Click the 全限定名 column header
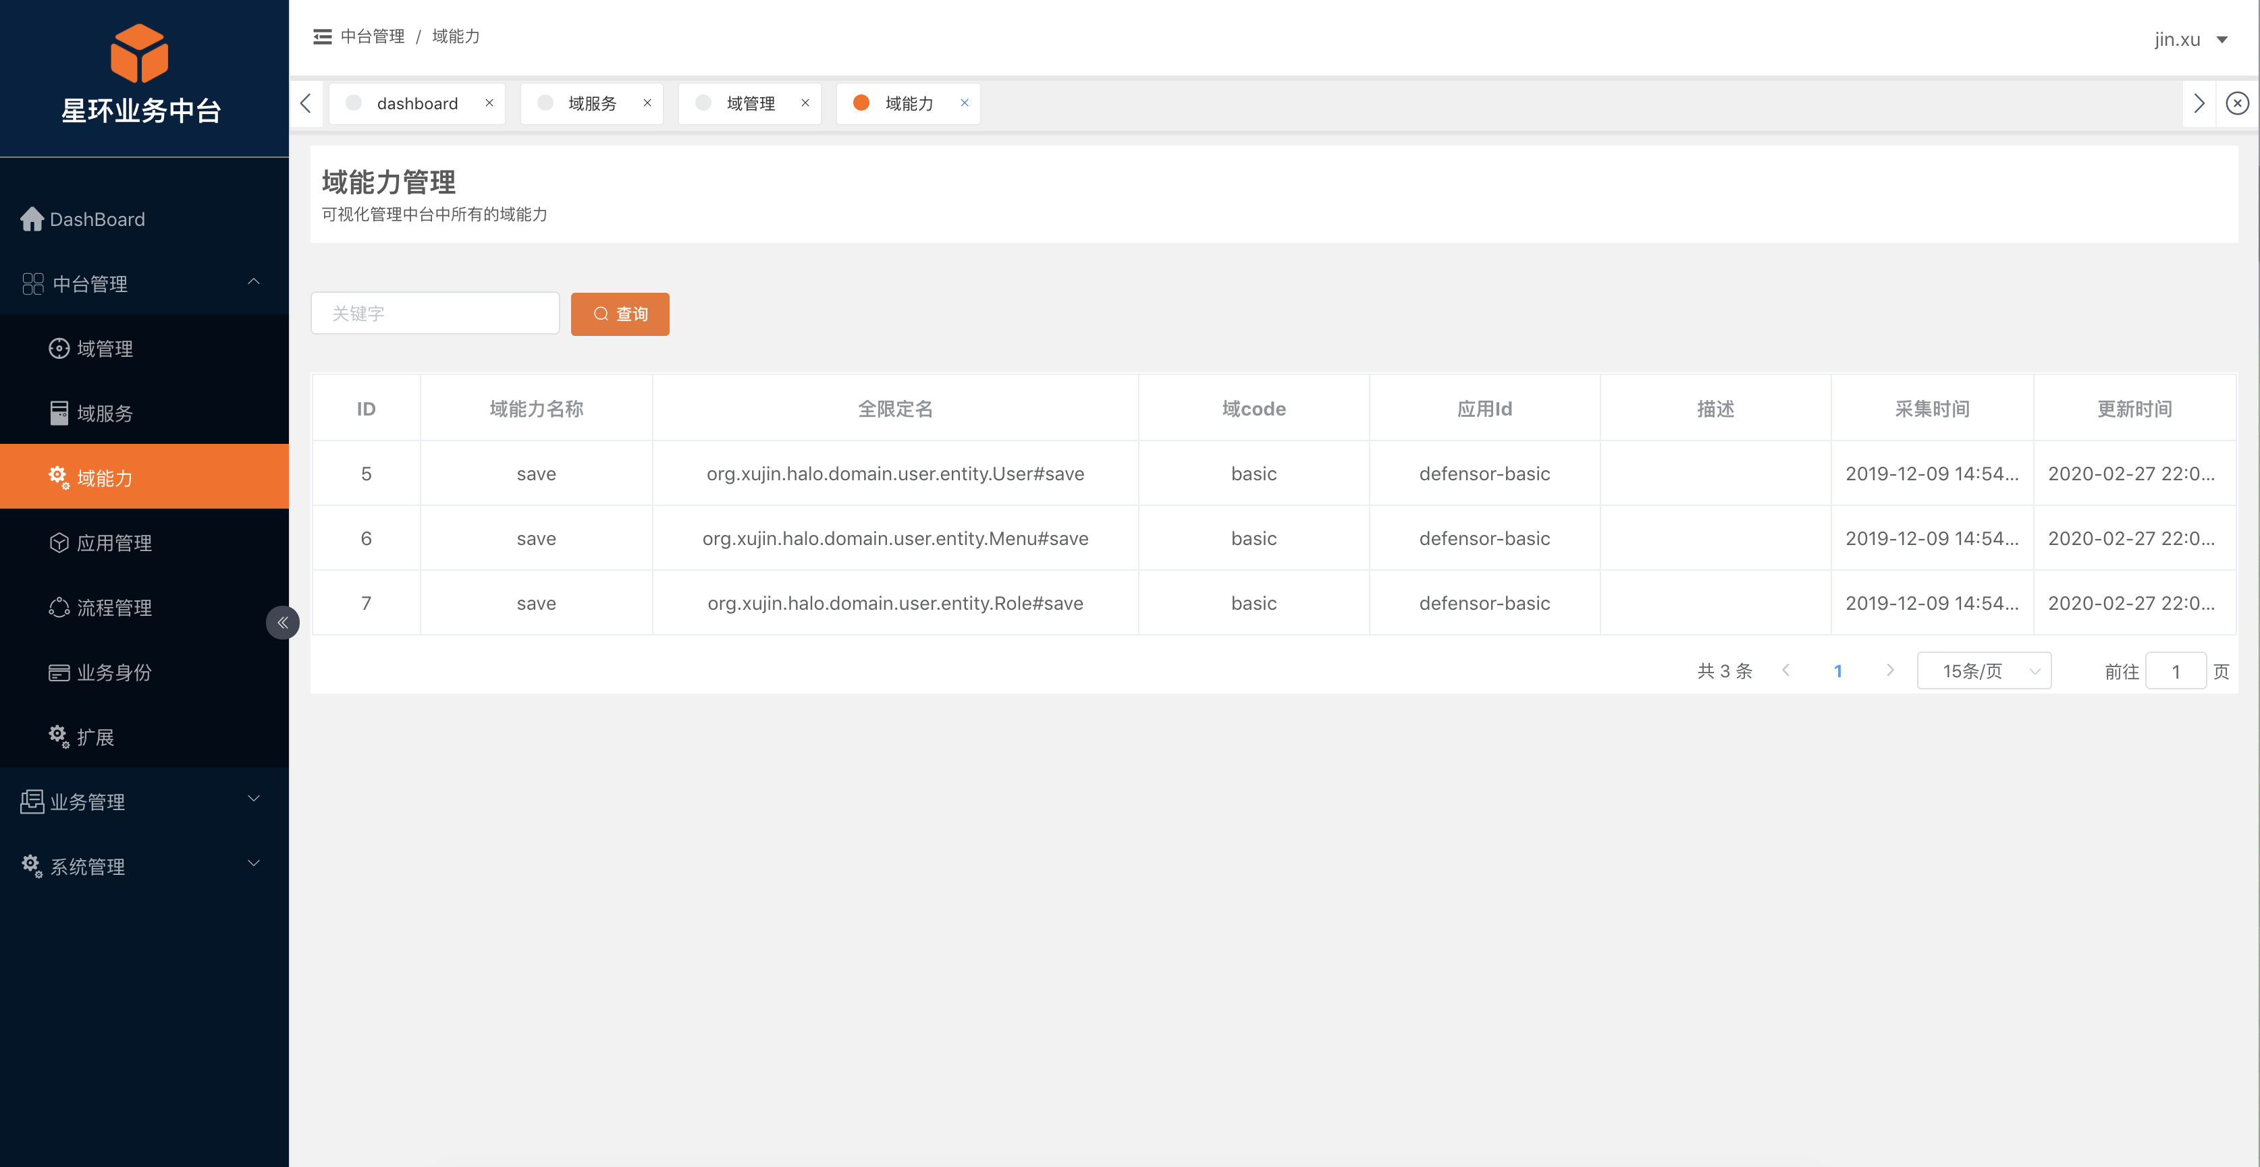 [x=895, y=409]
